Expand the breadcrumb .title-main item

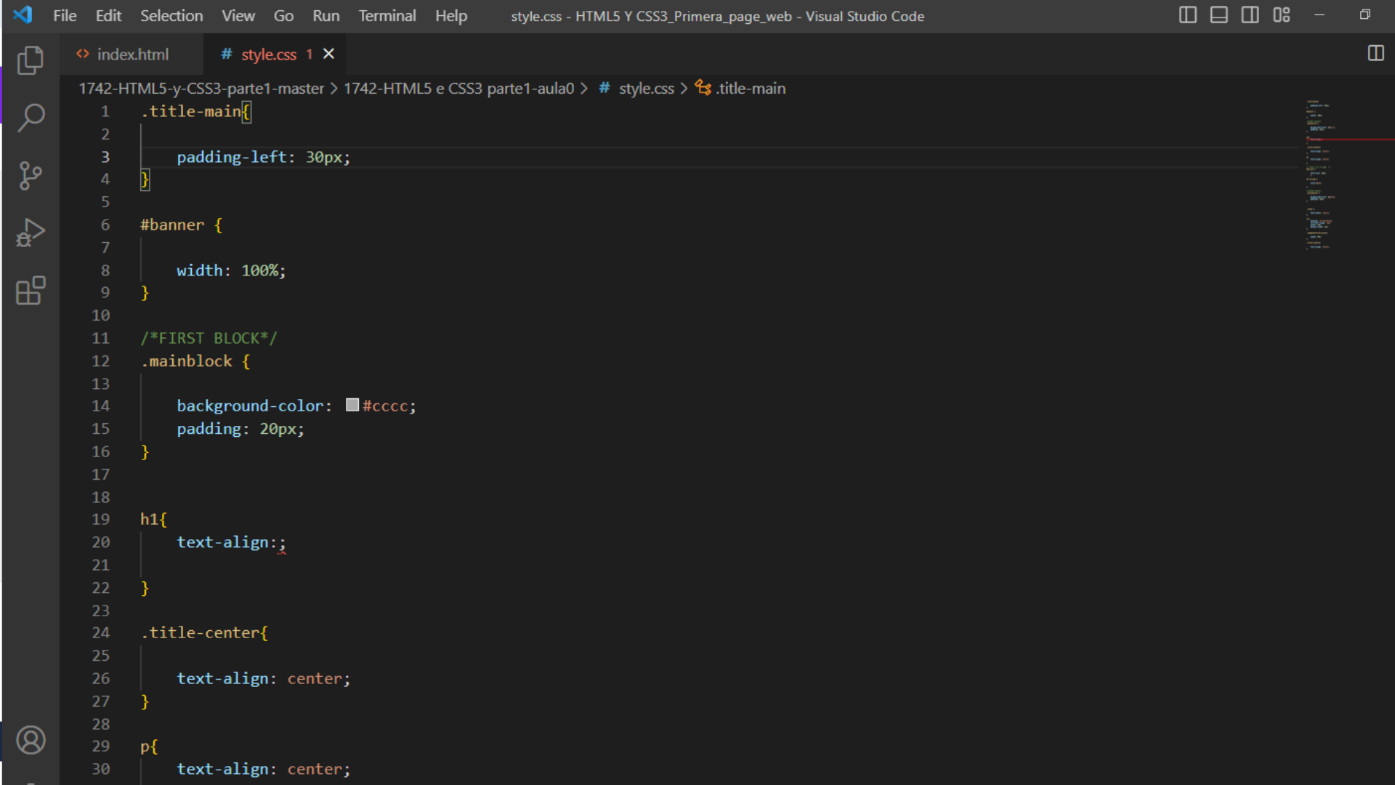pos(751,88)
